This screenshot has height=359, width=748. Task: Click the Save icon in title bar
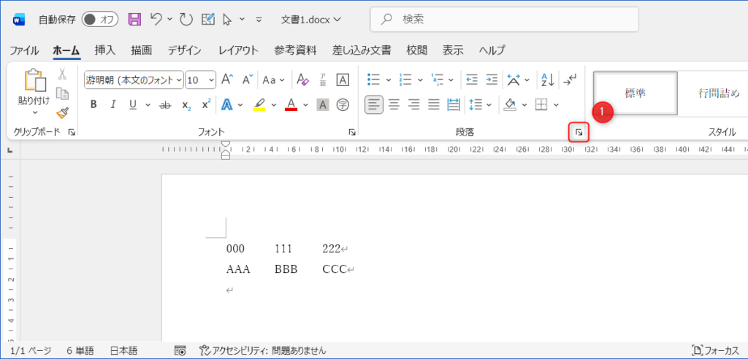tap(134, 19)
